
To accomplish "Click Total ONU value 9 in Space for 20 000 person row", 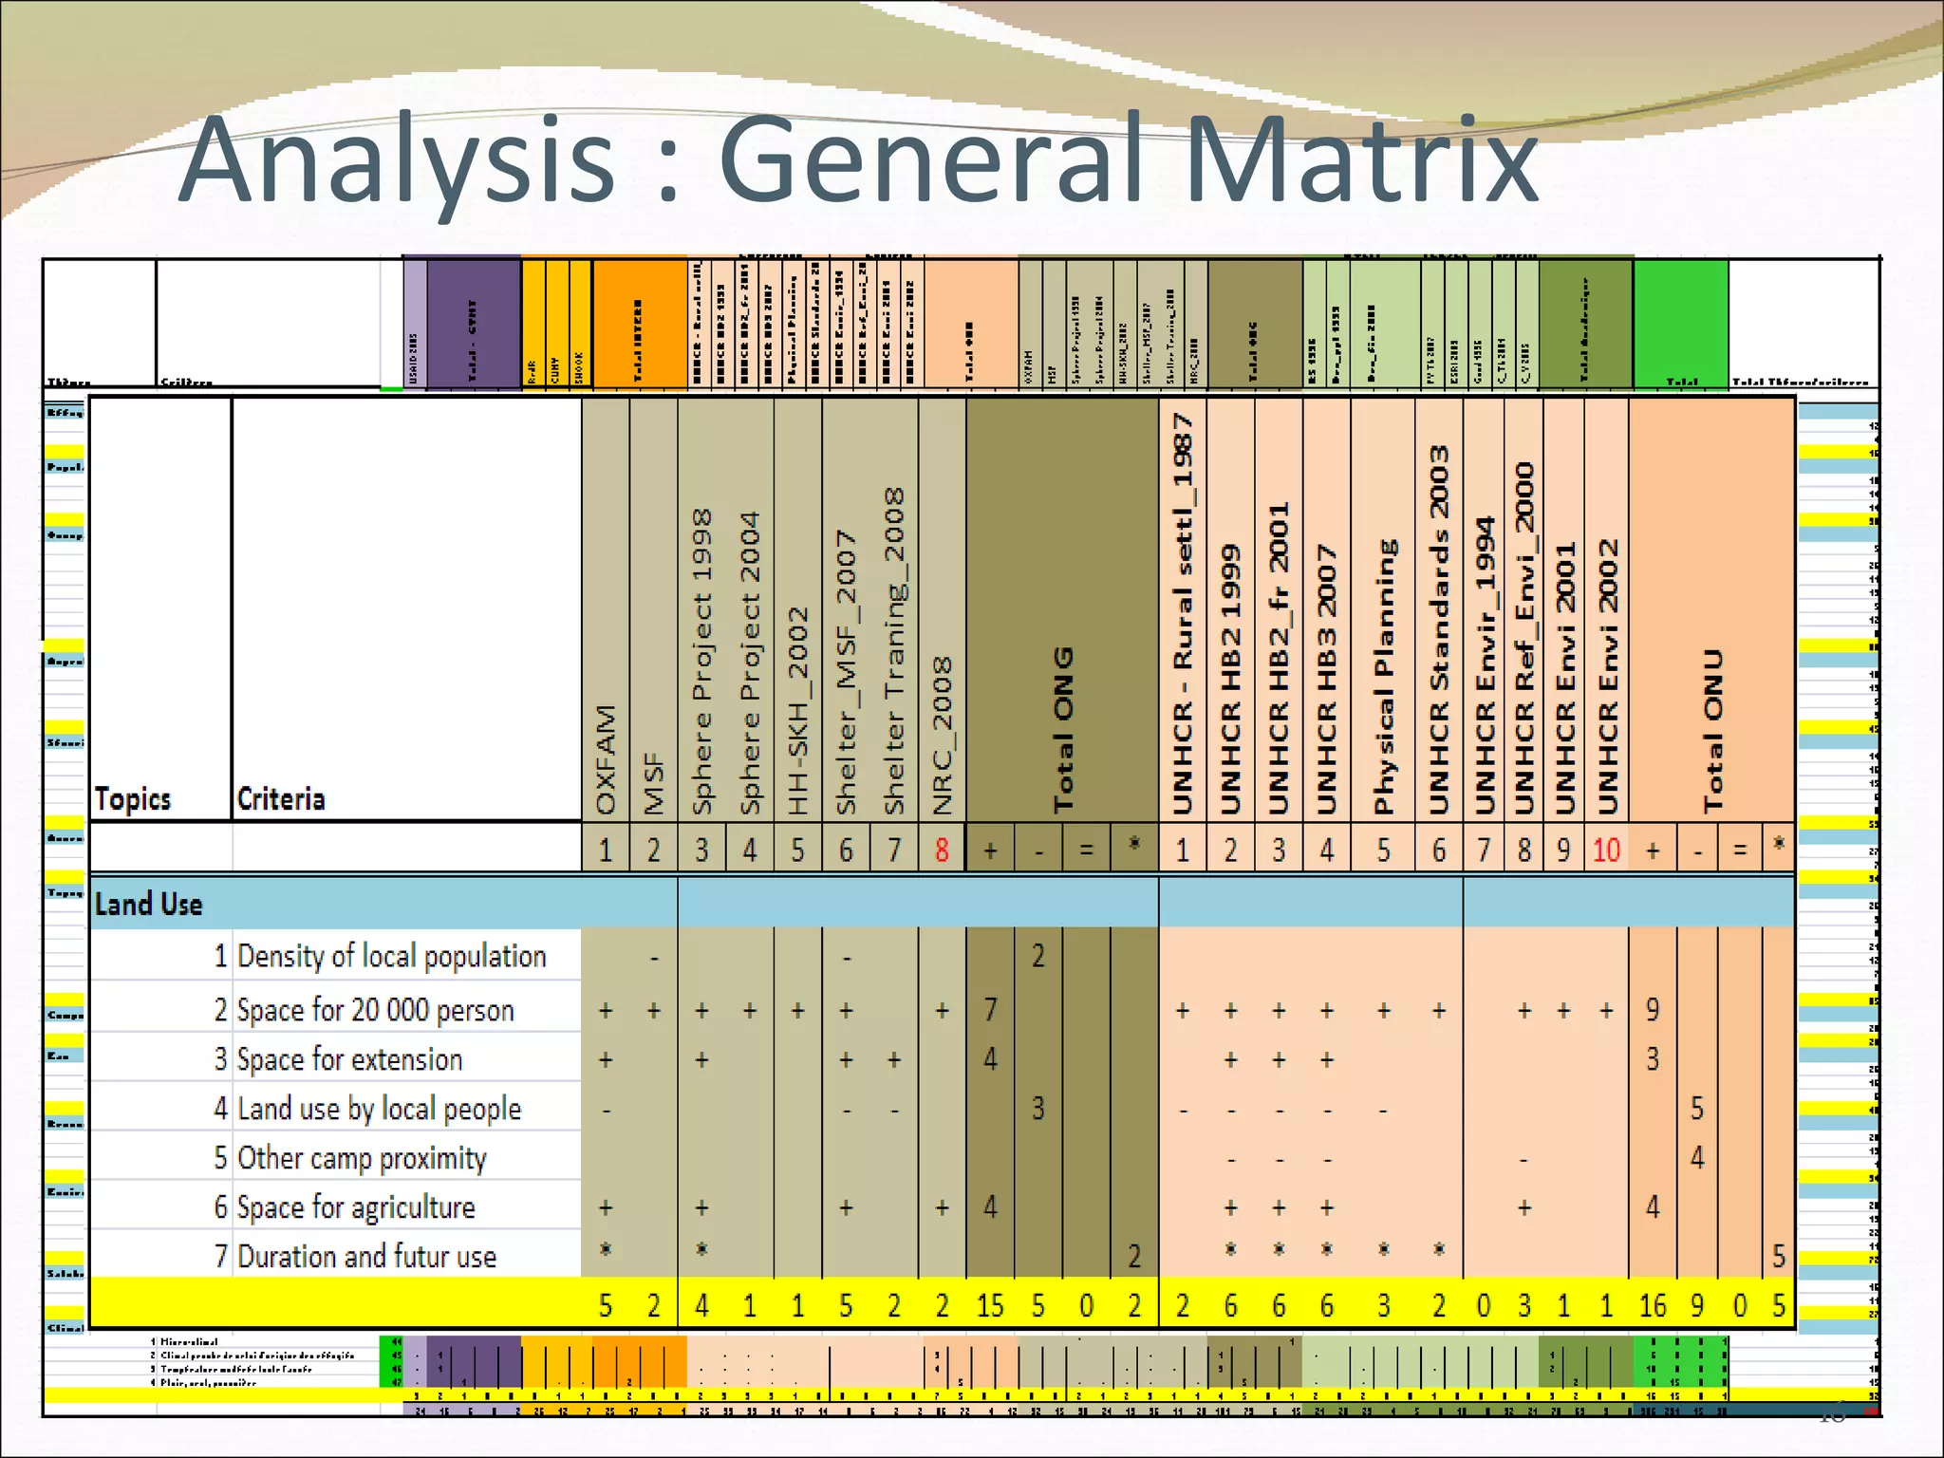I will 1653,1010.
